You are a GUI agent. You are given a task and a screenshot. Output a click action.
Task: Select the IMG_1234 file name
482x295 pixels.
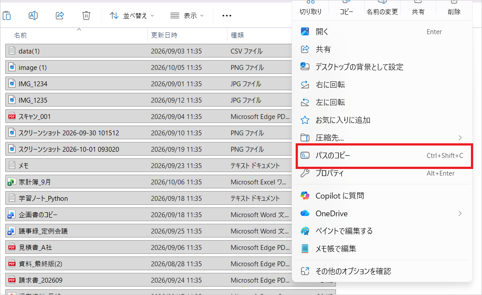click(33, 84)
